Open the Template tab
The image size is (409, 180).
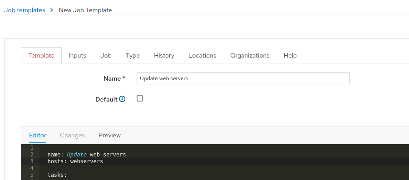pyautogui.click(x=41, y=55)
